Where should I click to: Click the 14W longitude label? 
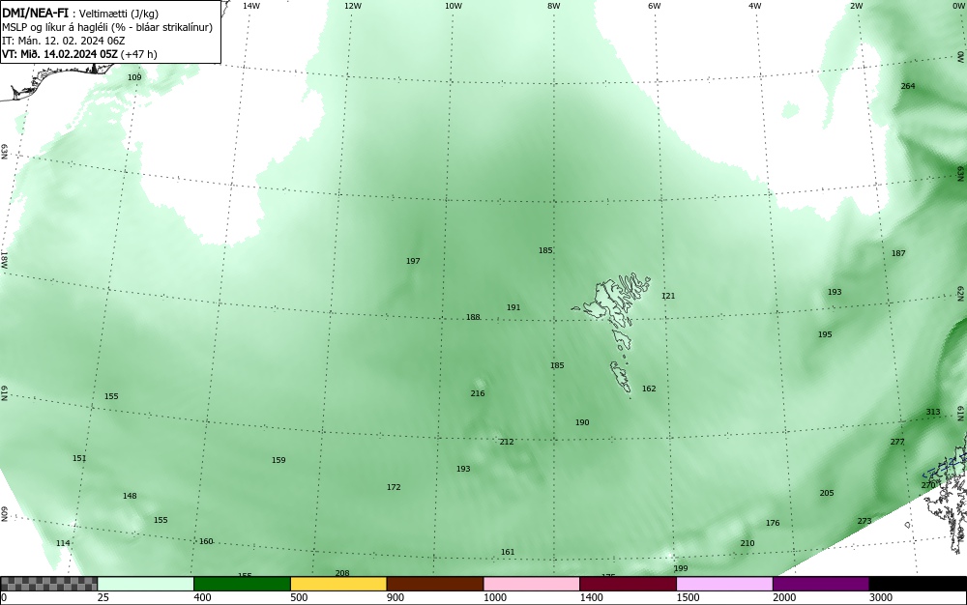pyautogui.click(x=251, y=6)
